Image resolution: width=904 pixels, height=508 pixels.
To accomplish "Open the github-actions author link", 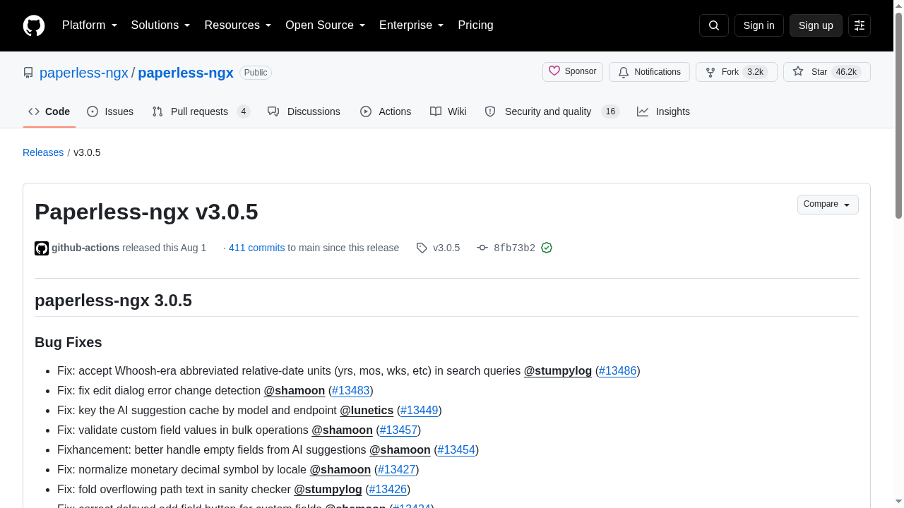I will pyautogui.click(x=85, y=248).
